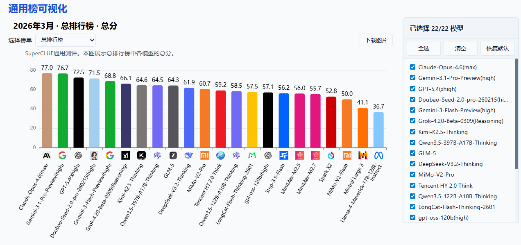The height and width of the screenshot is (245, 521).
Task: Click the Spark X2 flame logo icon
Action: pos(331,156)
